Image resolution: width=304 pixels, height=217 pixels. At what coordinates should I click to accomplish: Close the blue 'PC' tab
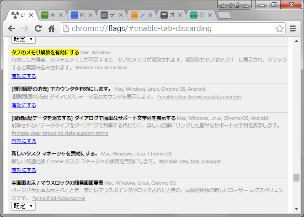pos(91,15)
